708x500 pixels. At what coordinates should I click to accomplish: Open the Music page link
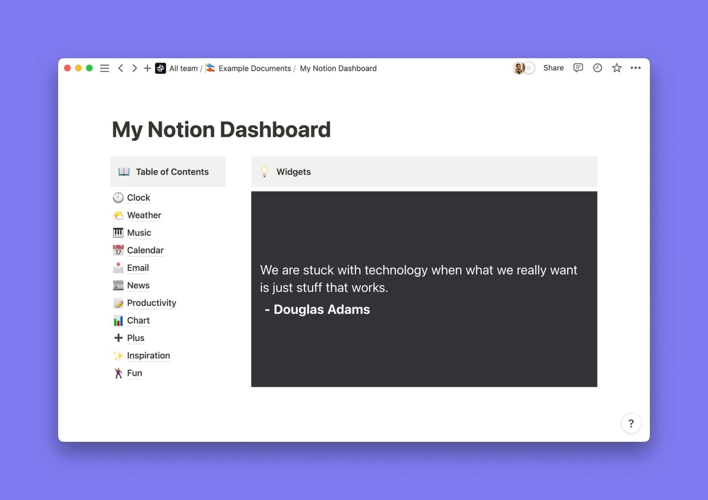pyautogui.click(x=139, y=232)
